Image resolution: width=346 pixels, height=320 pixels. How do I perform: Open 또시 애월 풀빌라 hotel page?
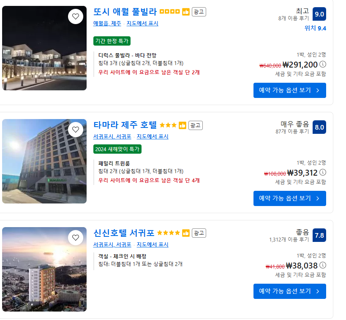pos(124,12)
